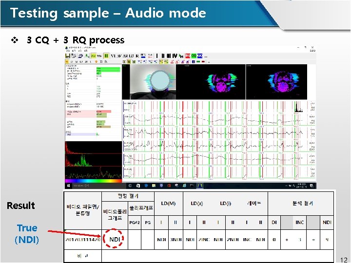The height and width of the screenshot is (263, 351).
Task: Click the IV toolbar icon
Action: click(175, 56)
